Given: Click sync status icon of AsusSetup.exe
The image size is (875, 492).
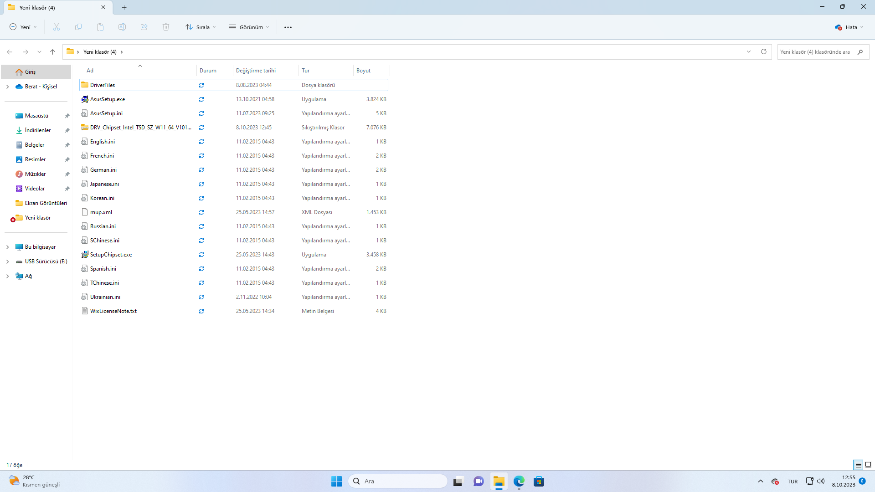Looking at the screenshot, I should [x=201, y=99].
